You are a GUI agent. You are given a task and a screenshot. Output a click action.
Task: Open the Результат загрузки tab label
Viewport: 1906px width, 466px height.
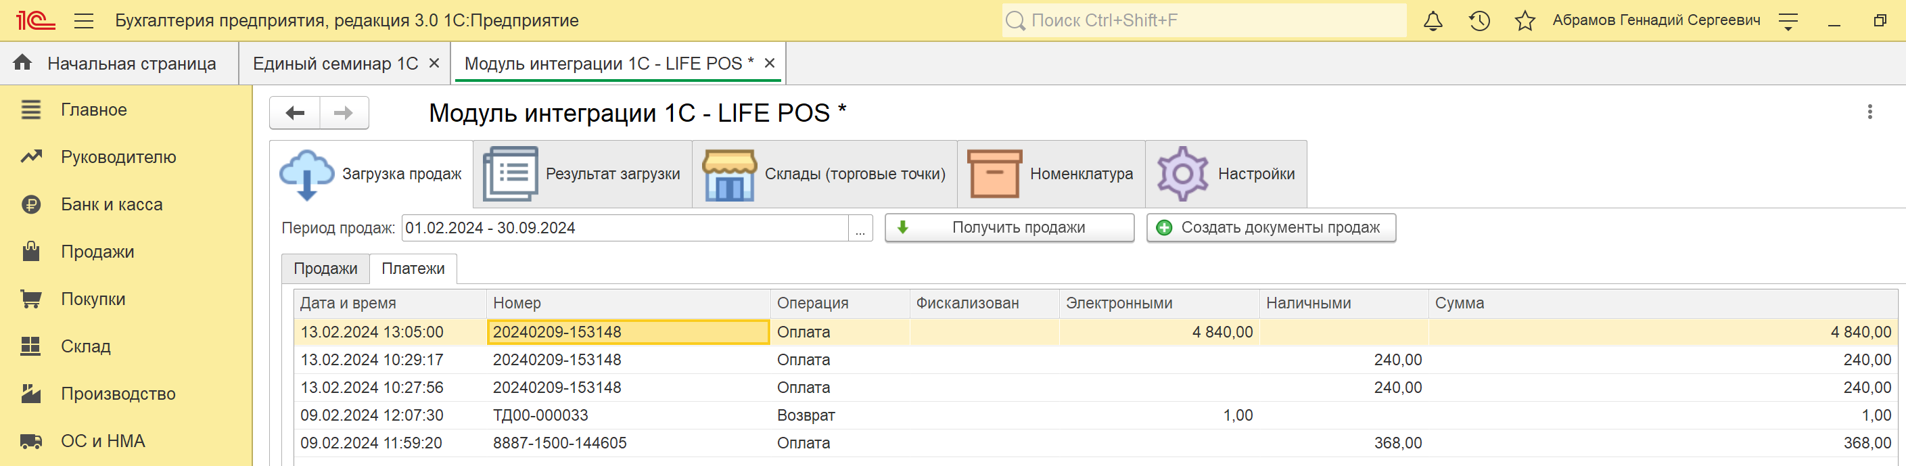(x=613, y=174)
